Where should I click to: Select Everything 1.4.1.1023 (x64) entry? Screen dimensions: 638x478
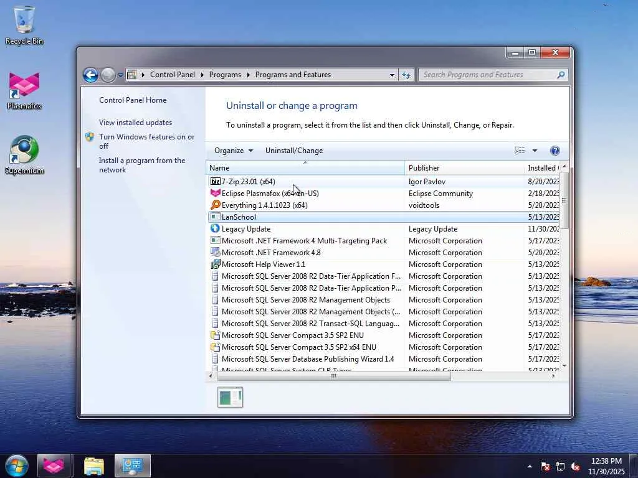tap(383, 205)
